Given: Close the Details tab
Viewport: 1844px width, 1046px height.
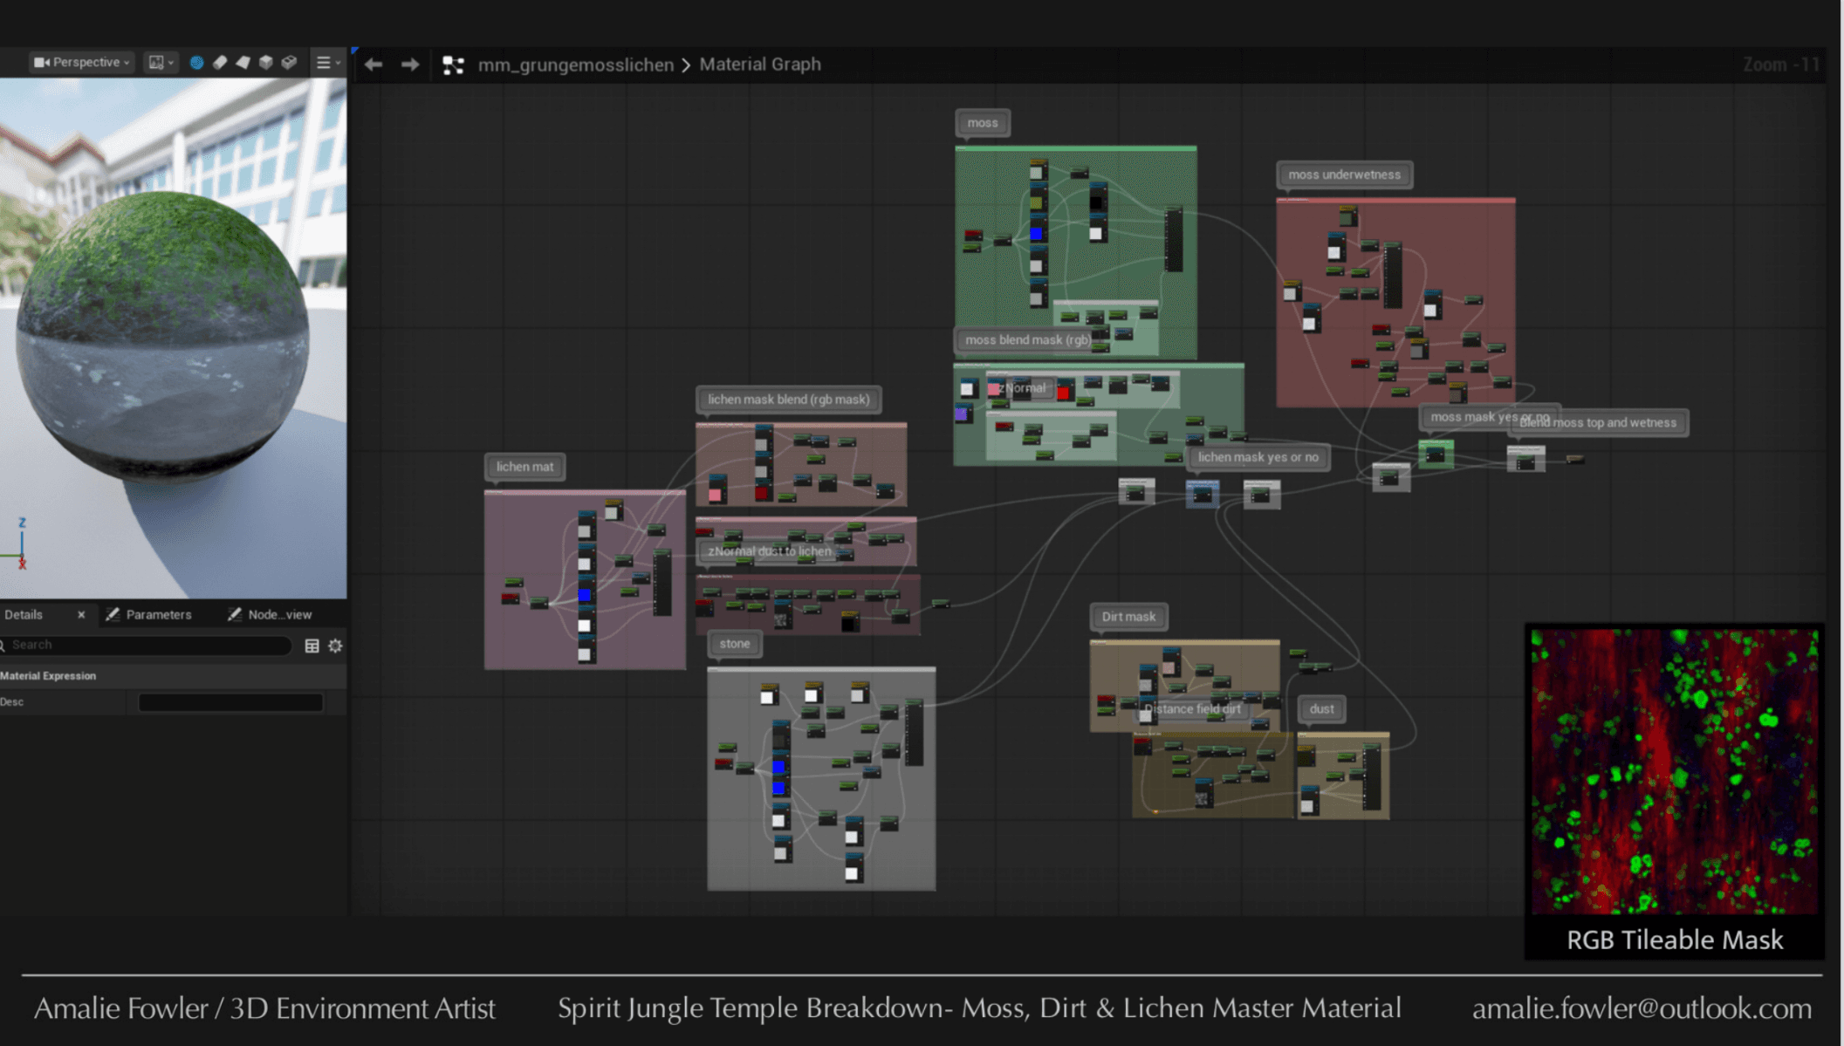Looking at the screenshot, I should point(81,614).
